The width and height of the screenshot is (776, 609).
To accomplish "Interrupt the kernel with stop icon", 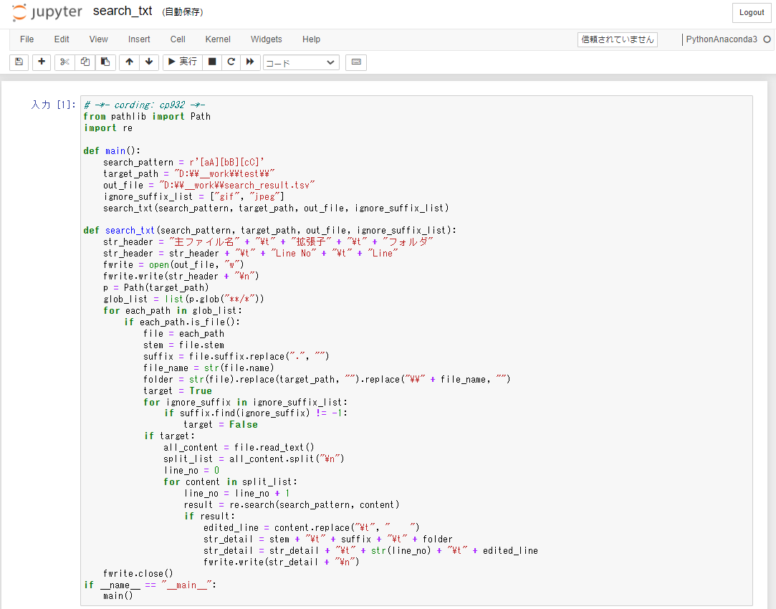I will (x=212, y=62).
